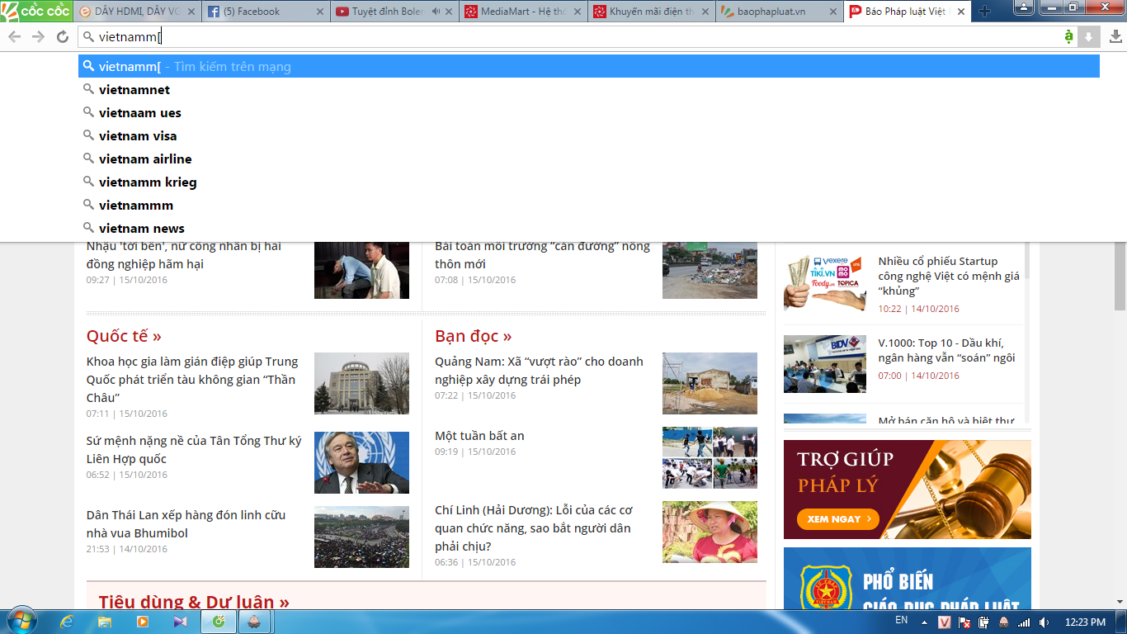Open Internet Explorer from taskbar
The image size is (1127, 634).
68,622
